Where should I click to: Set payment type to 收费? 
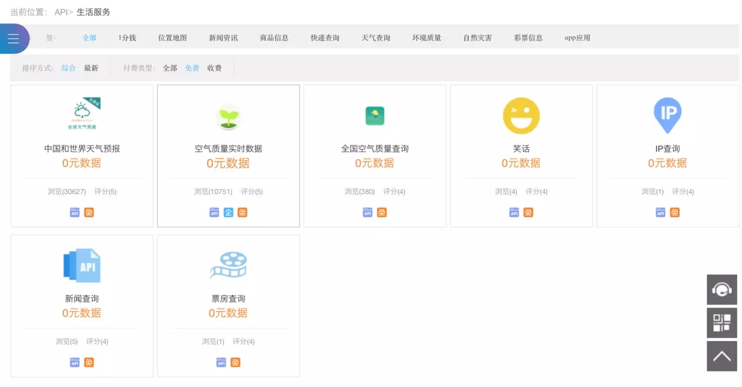click(215, 68)
